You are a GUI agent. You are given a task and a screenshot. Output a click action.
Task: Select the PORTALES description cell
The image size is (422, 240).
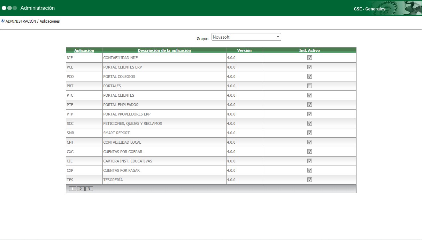[164, 86]
